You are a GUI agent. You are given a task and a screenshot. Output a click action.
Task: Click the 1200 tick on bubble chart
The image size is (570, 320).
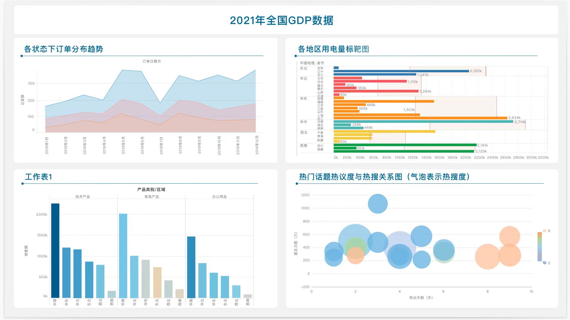305,195
